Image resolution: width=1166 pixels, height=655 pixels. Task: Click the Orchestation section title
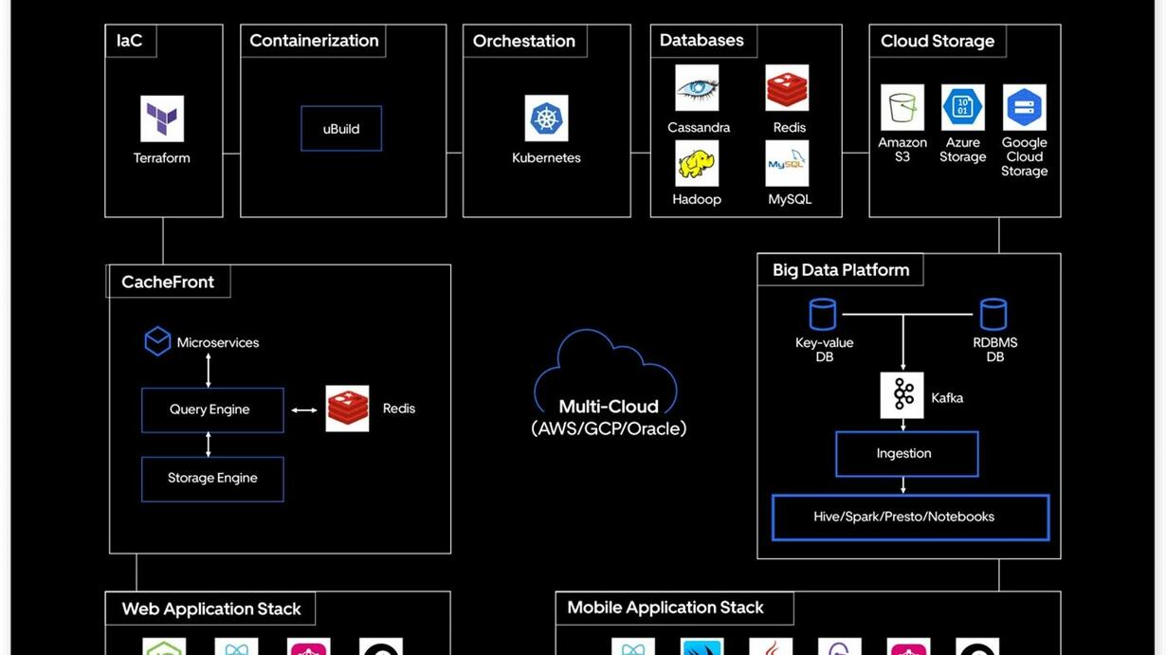click(524, 41)
